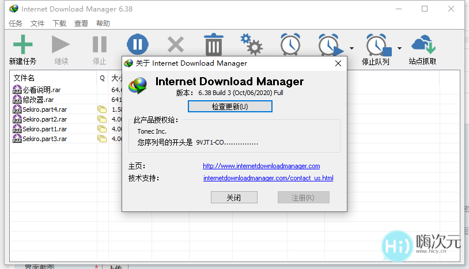Open the 下载 menu
Screen dimensions: 469x269
pyautogui.click(x=59, y=23)
